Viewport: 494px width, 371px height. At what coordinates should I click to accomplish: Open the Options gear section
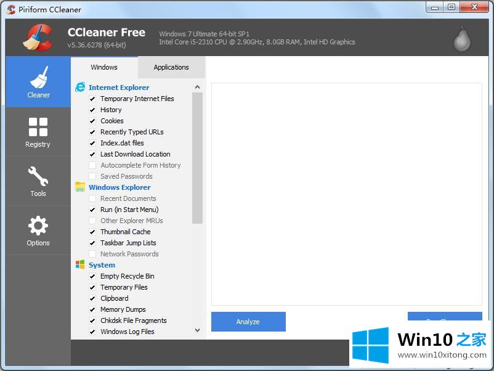[38, 230]
